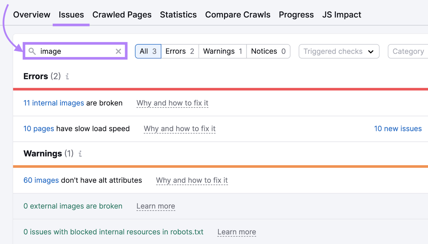Open the Crawled Pages tab
Viewport: 428px width, 244px height.
point(122,15)
